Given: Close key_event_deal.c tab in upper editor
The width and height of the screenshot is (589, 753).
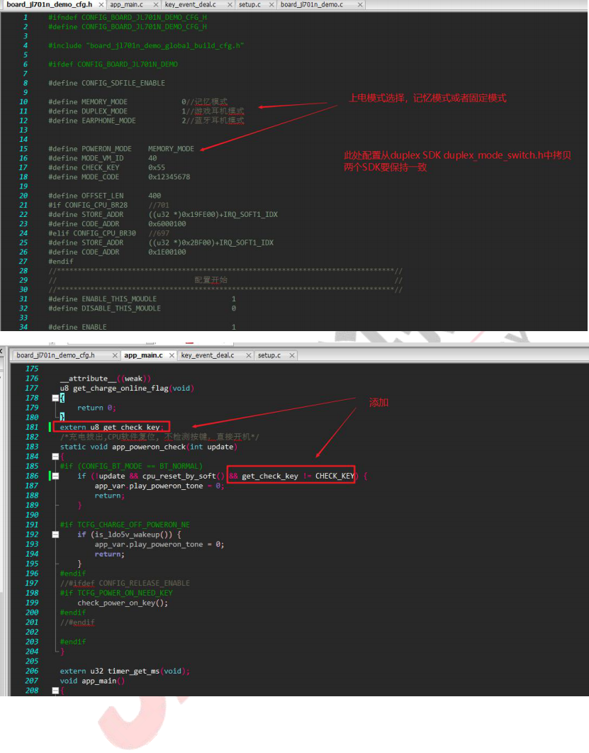Looking at the screenshot, I should (x=230, y=5).
